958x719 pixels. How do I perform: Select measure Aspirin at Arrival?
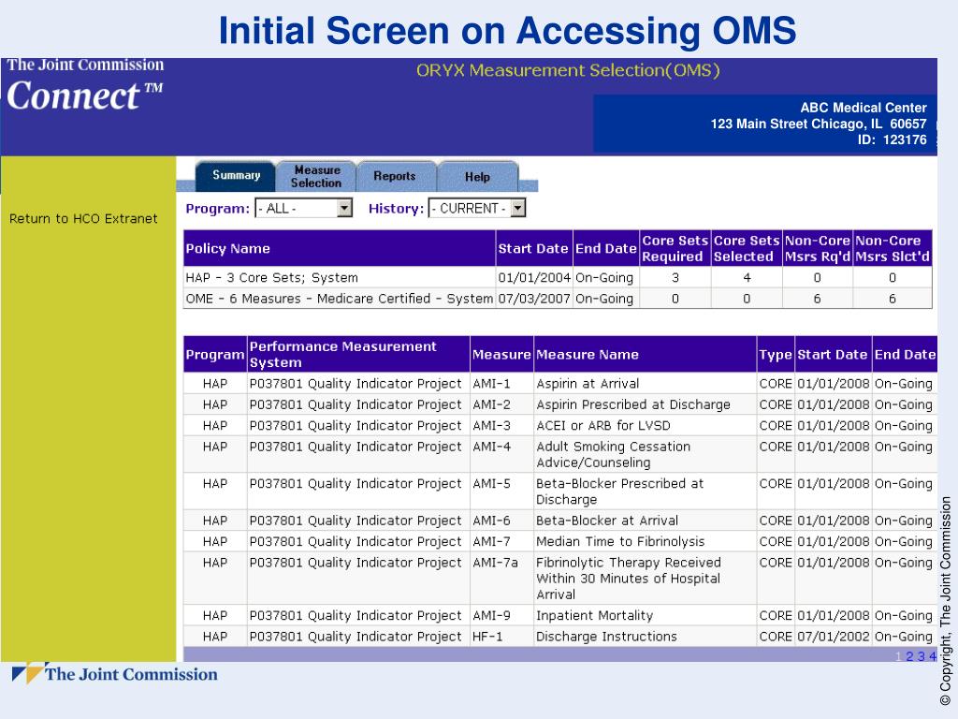point(588,384)
